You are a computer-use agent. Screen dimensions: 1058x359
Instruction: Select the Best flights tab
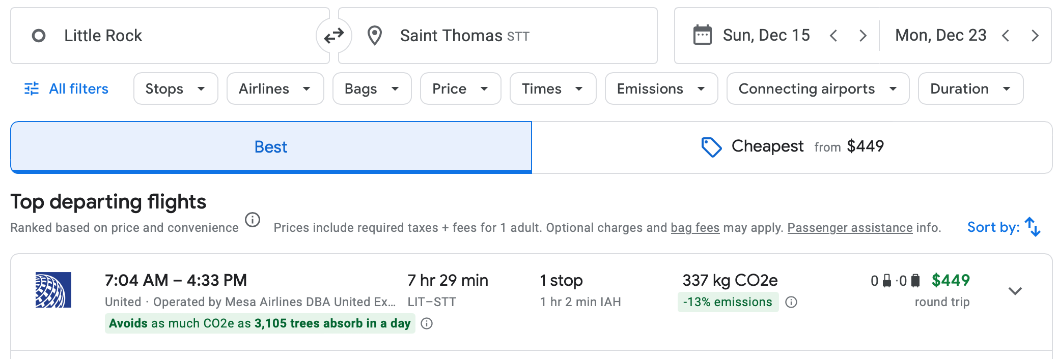(271, 147)
